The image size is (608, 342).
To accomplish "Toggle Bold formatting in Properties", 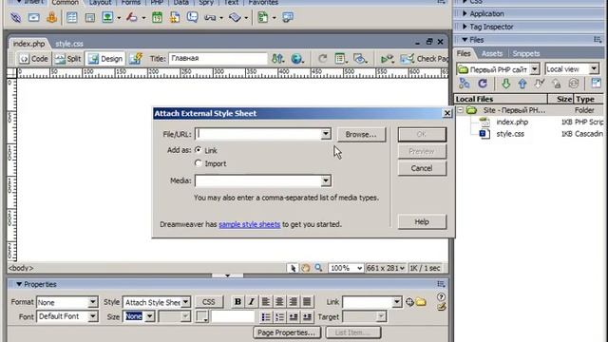I will pyautogui.click(x=237, y=302).
